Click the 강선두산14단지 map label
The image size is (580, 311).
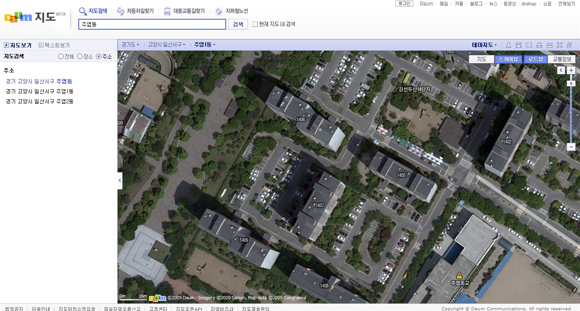pos(415,90)
